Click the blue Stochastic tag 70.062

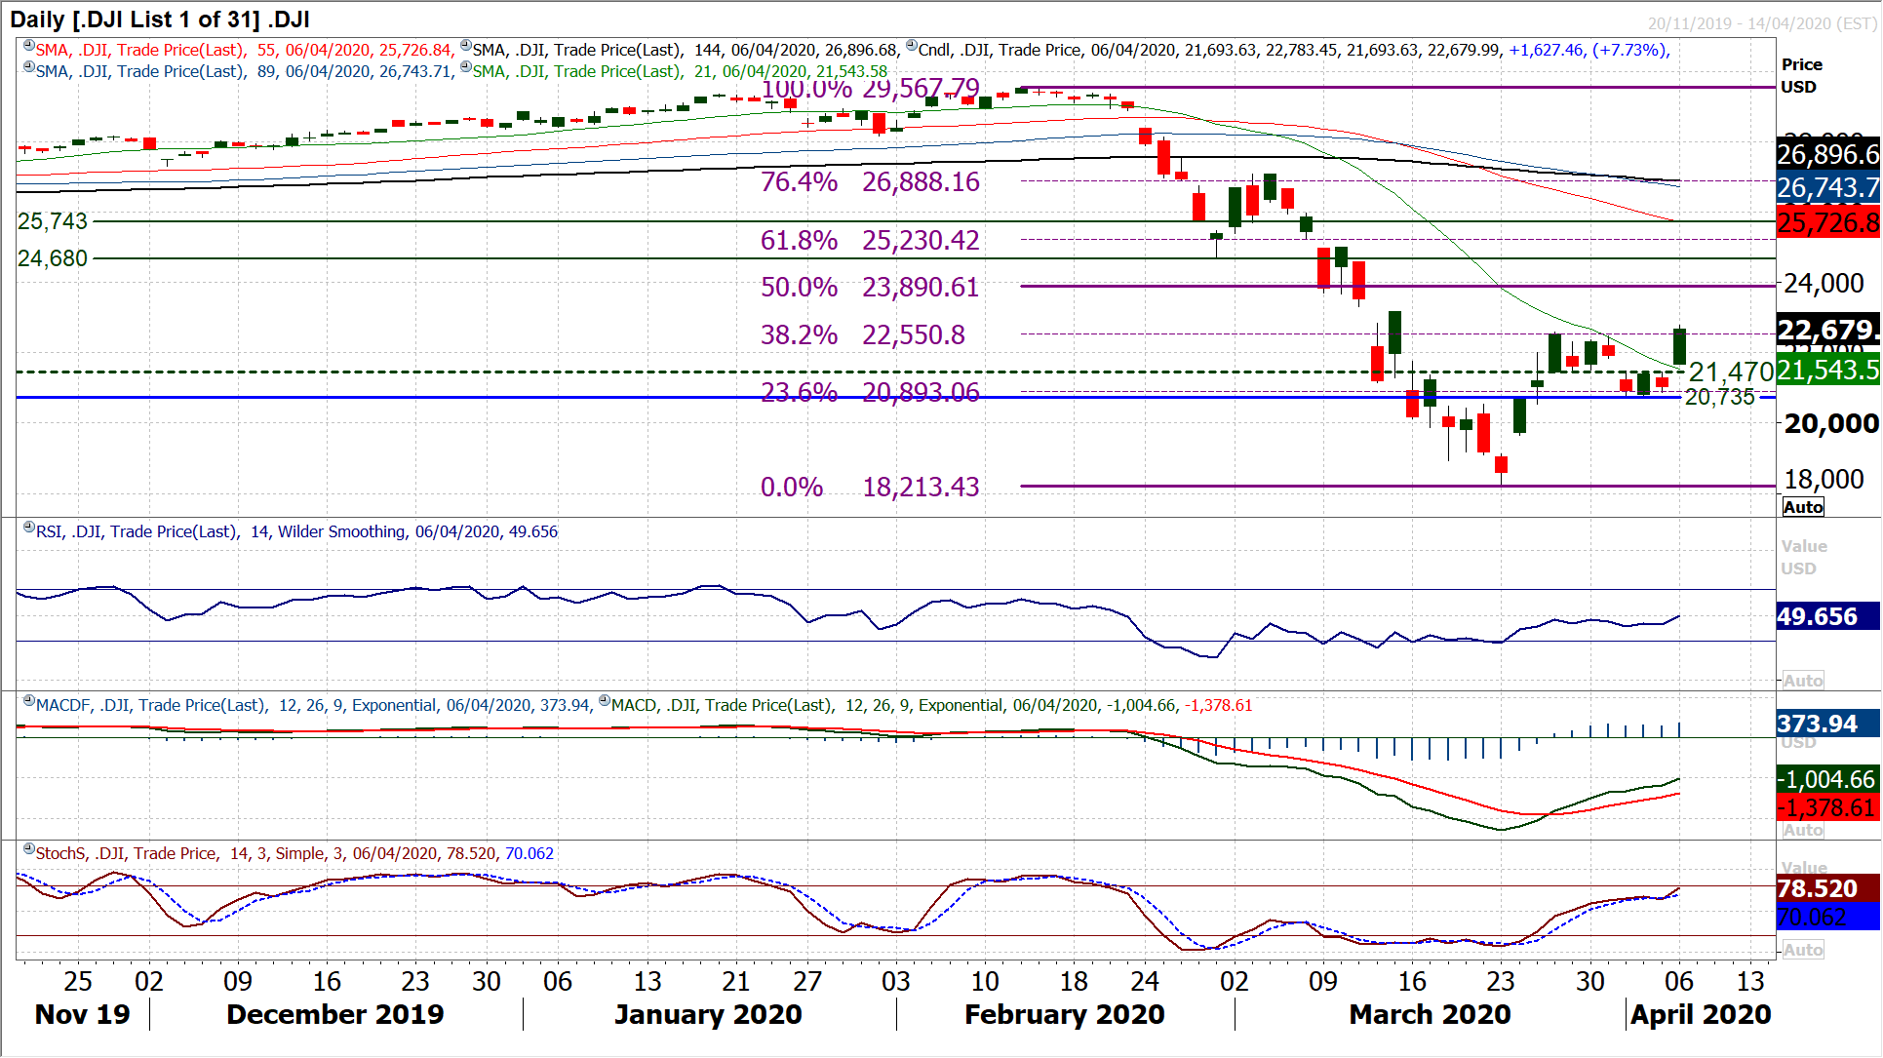pos(1827,917)
